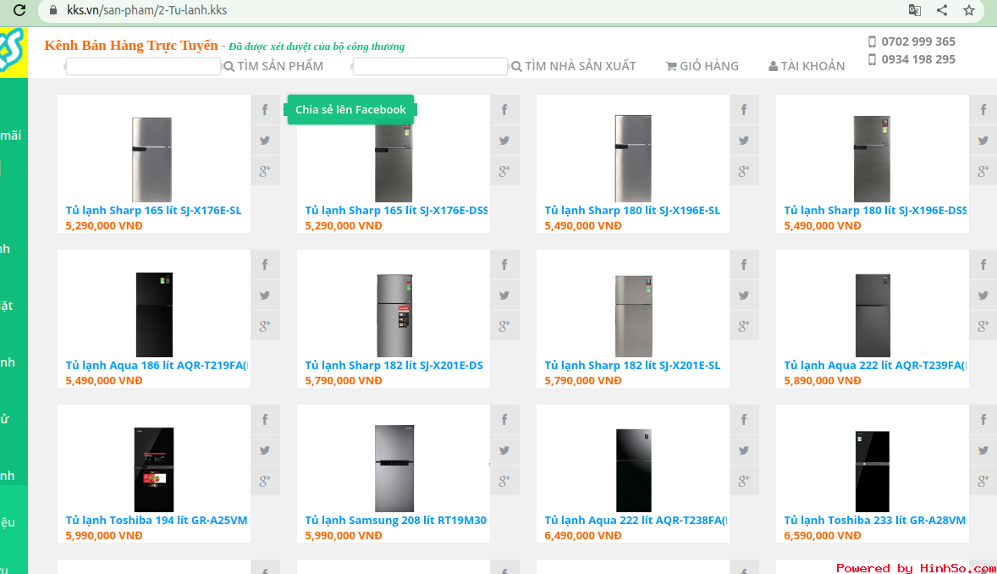The width and height of the screenshot is (997, 574).
Task: Share Sharp SJ-X176E-DSS on Facebook
Action: 505,110
